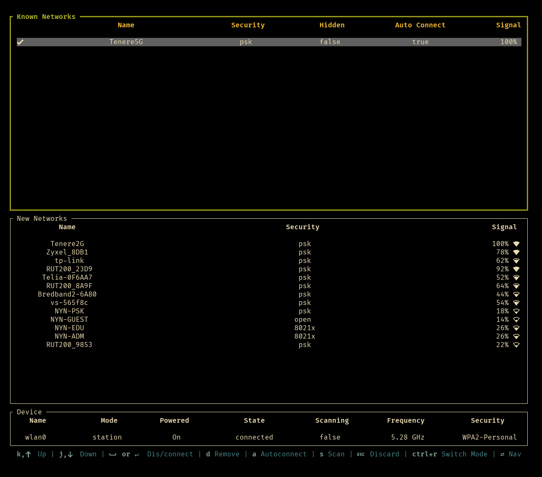
Task: Click the Hidden value false for Tenere5G
Action: (330, 42)
